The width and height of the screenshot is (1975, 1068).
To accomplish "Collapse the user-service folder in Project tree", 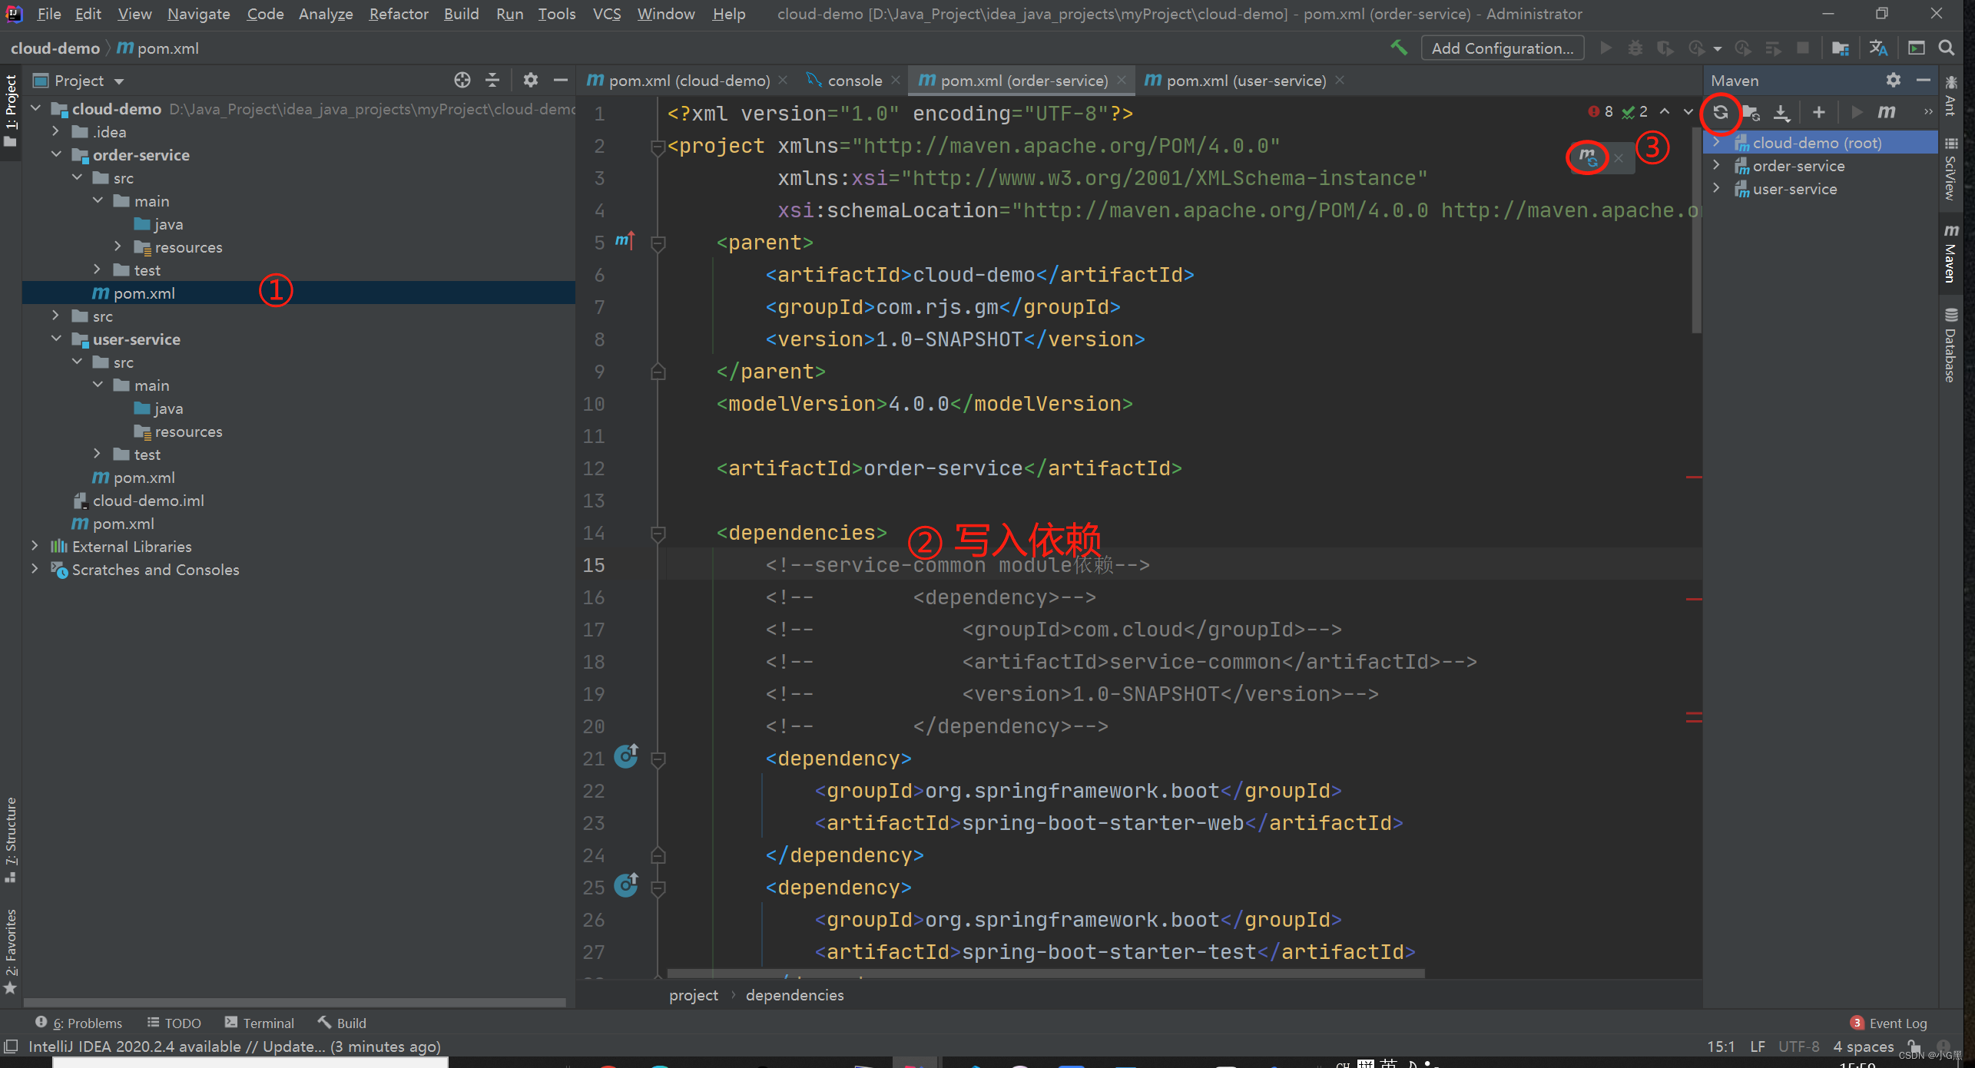I will coord(57,339).
